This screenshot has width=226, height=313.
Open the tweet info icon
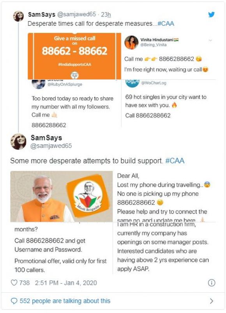212,283
